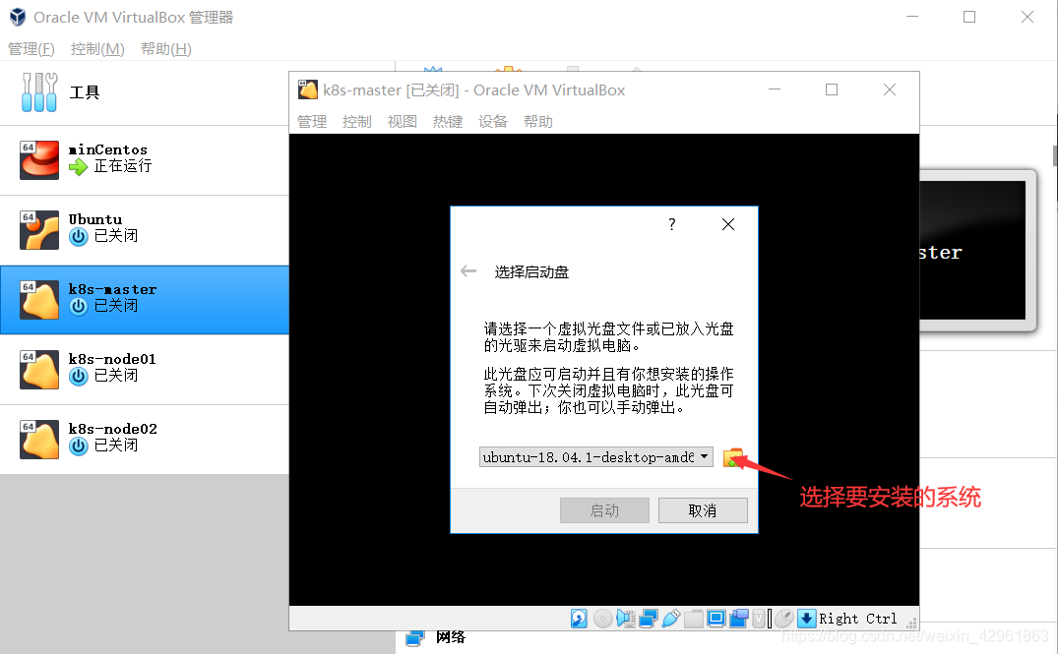Select the k8s-node02 virtual machine
The height and width of the screenshot is (654, 1058).
click(145, 440)
